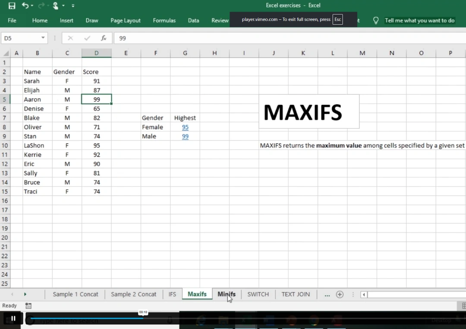Image resolution: width=466 pixels, height=329 pixels.
Task: Click the Save icon in quick access toolbar
Action: coord(12,6)
